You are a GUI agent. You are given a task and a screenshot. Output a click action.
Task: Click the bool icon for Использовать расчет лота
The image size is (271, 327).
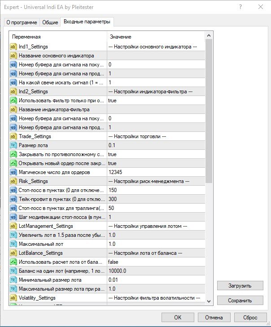tap(13, 262)
